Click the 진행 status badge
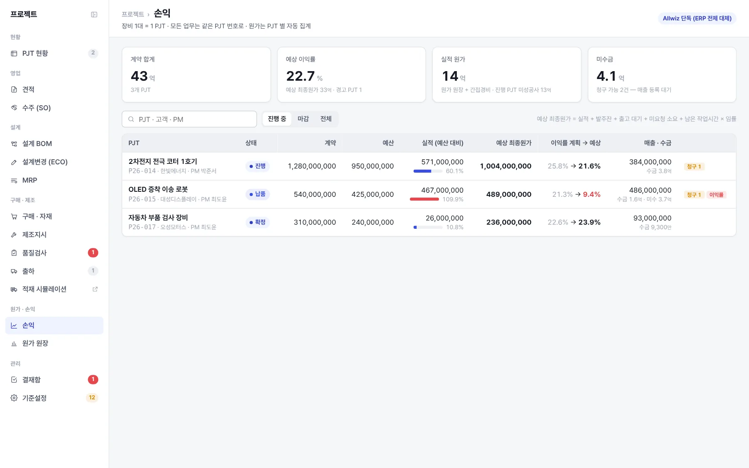 tap(258, 166)
